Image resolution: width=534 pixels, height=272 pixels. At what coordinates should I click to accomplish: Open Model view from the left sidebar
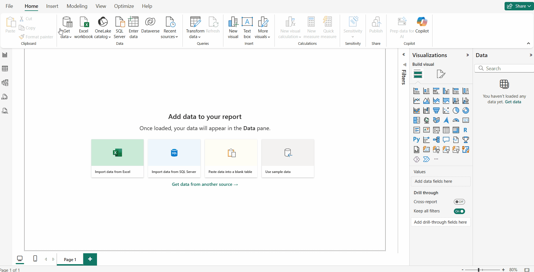[5, 83]
